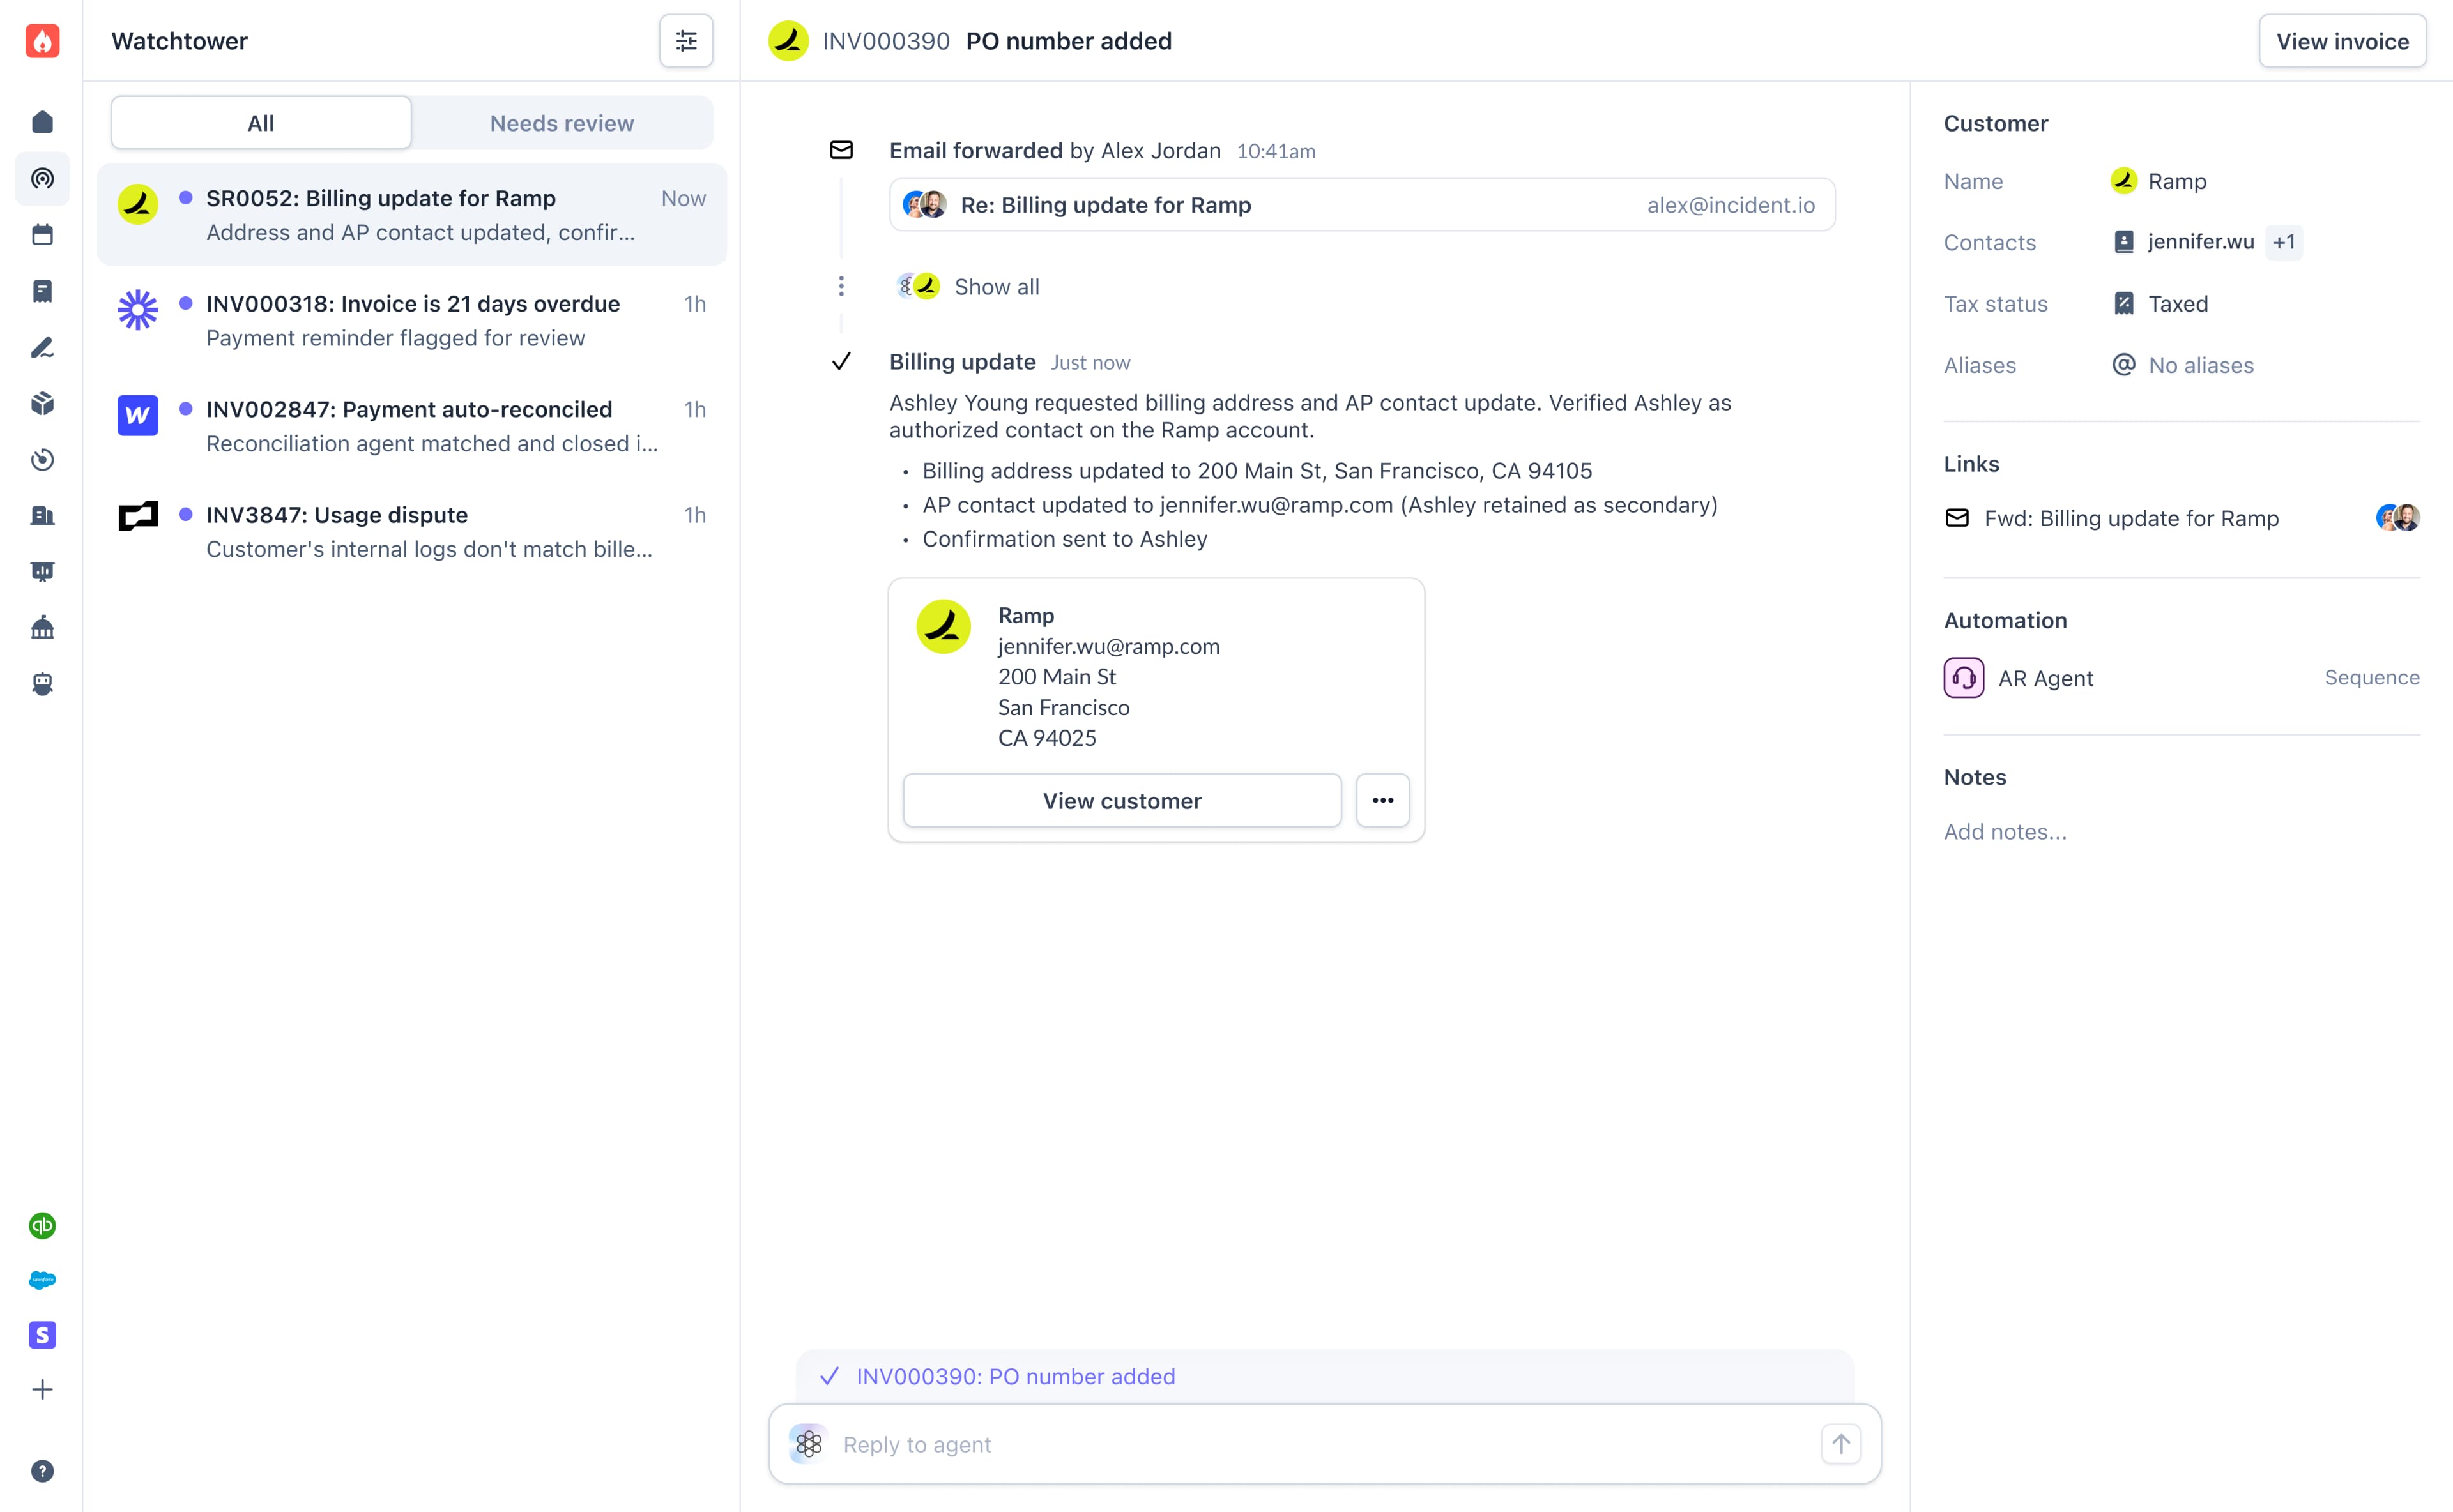Viewport: 2453px width, 1512px height.
Task: Click the View customer button
Action: (x=1122, y=800)
